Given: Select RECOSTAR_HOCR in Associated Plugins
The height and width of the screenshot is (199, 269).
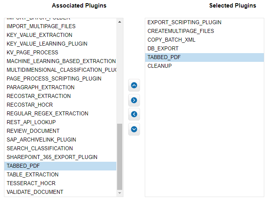Looking at the screenshot, I should click(x=61, y=105).
